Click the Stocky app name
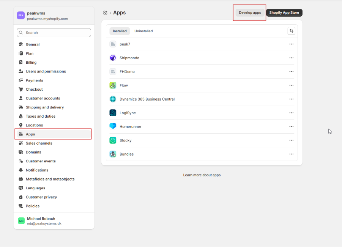Screen dimensions: 342x247 pos(125,140)
